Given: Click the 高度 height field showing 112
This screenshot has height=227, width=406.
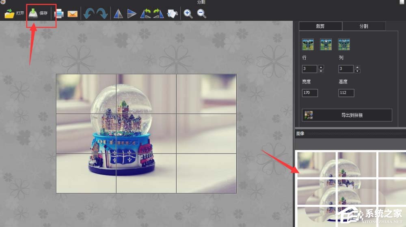Looking at the screenshot, I should tap(346, 93).
